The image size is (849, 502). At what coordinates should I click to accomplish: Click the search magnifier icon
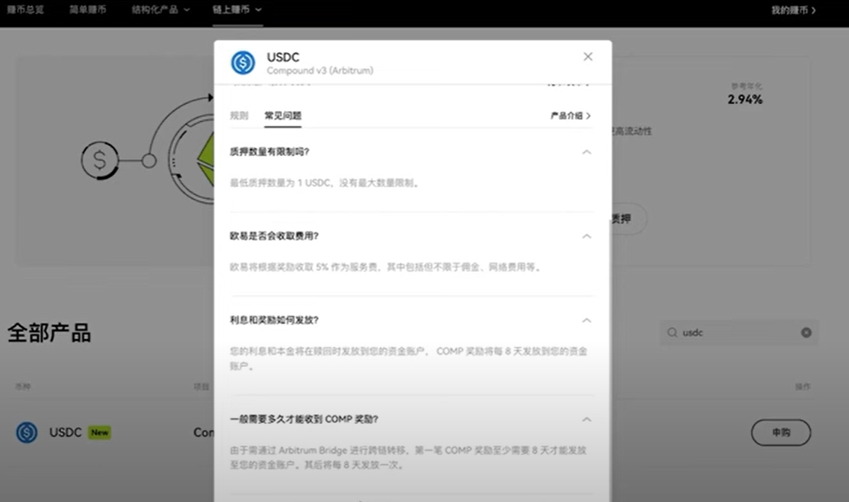click(672, 333)
